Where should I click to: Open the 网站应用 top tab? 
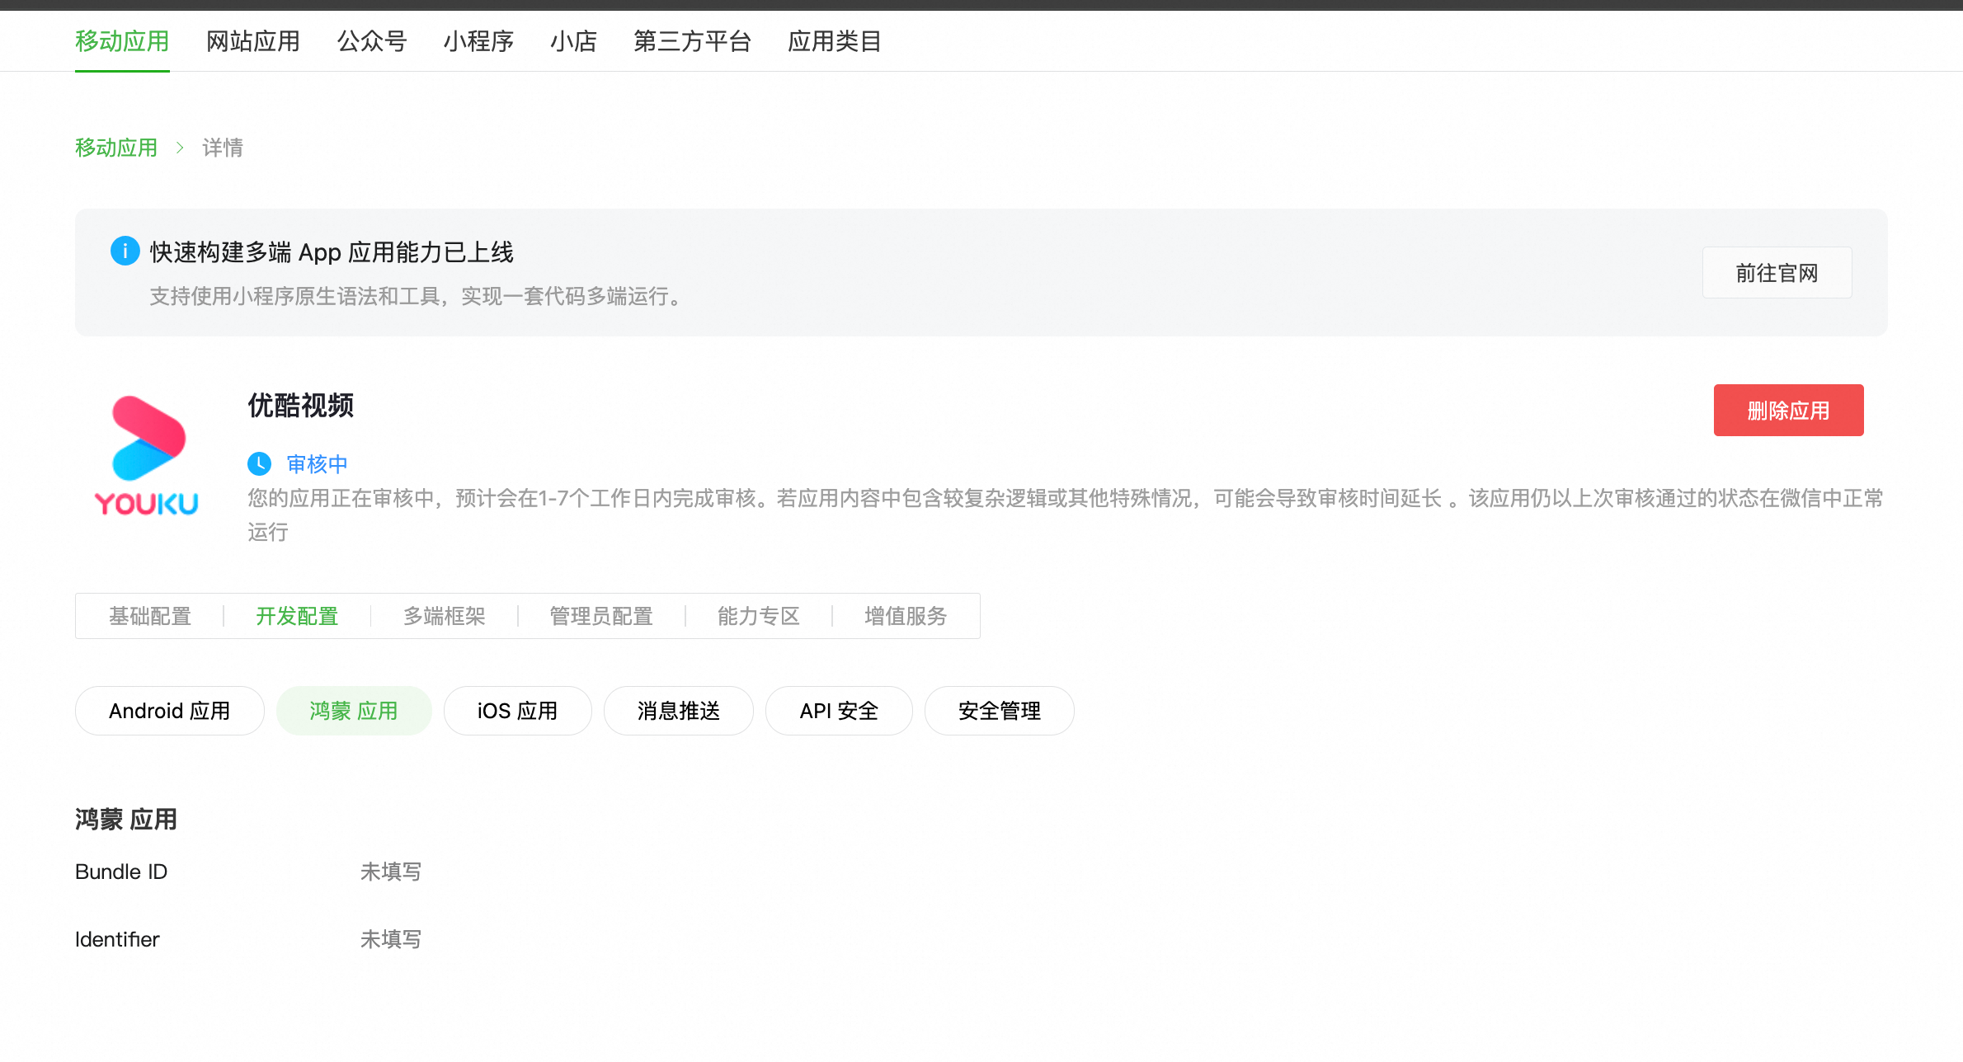[x=252, y=41]
